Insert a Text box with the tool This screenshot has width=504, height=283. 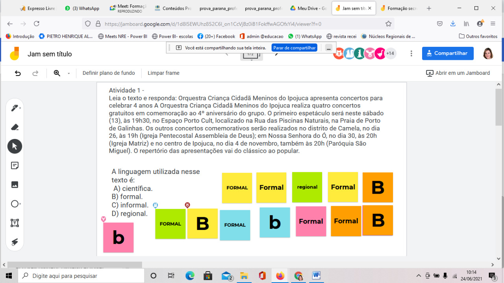point(15,223)
